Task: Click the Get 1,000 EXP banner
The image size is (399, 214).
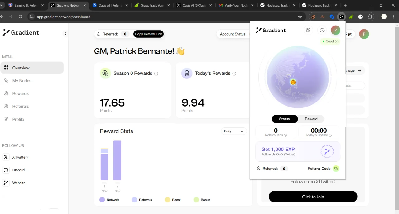Action: (x=298, y=151)
